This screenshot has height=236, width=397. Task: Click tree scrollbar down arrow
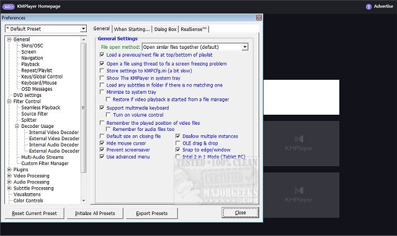click(84, 200)
